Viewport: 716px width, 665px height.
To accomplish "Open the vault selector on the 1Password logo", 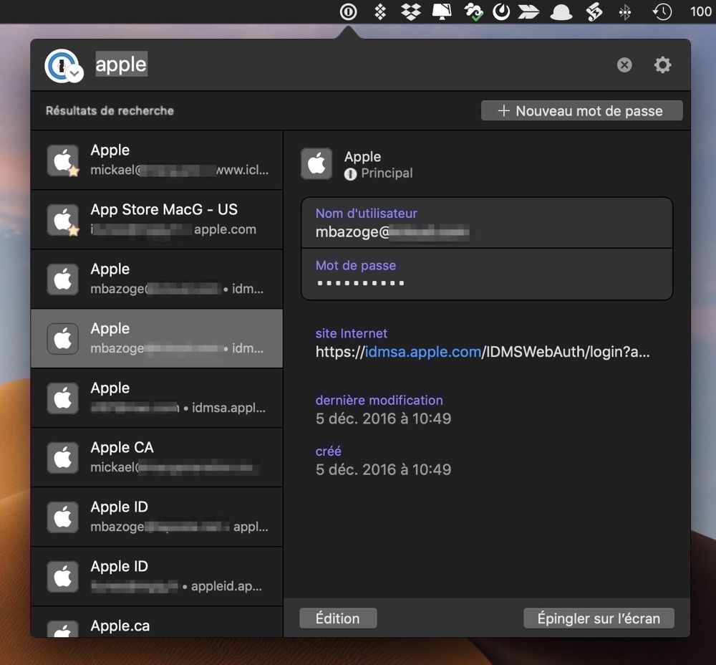I will (64, 66).
